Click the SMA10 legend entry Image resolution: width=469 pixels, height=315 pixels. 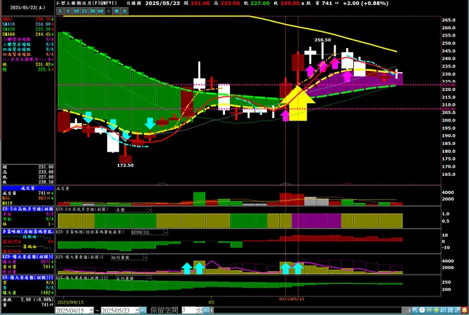coord(28,24)
